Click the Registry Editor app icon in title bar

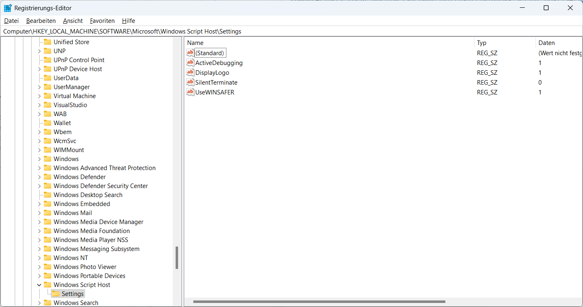8,8
